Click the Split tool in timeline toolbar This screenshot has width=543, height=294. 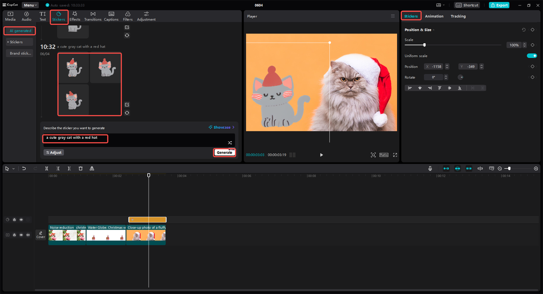click(47, 168)
